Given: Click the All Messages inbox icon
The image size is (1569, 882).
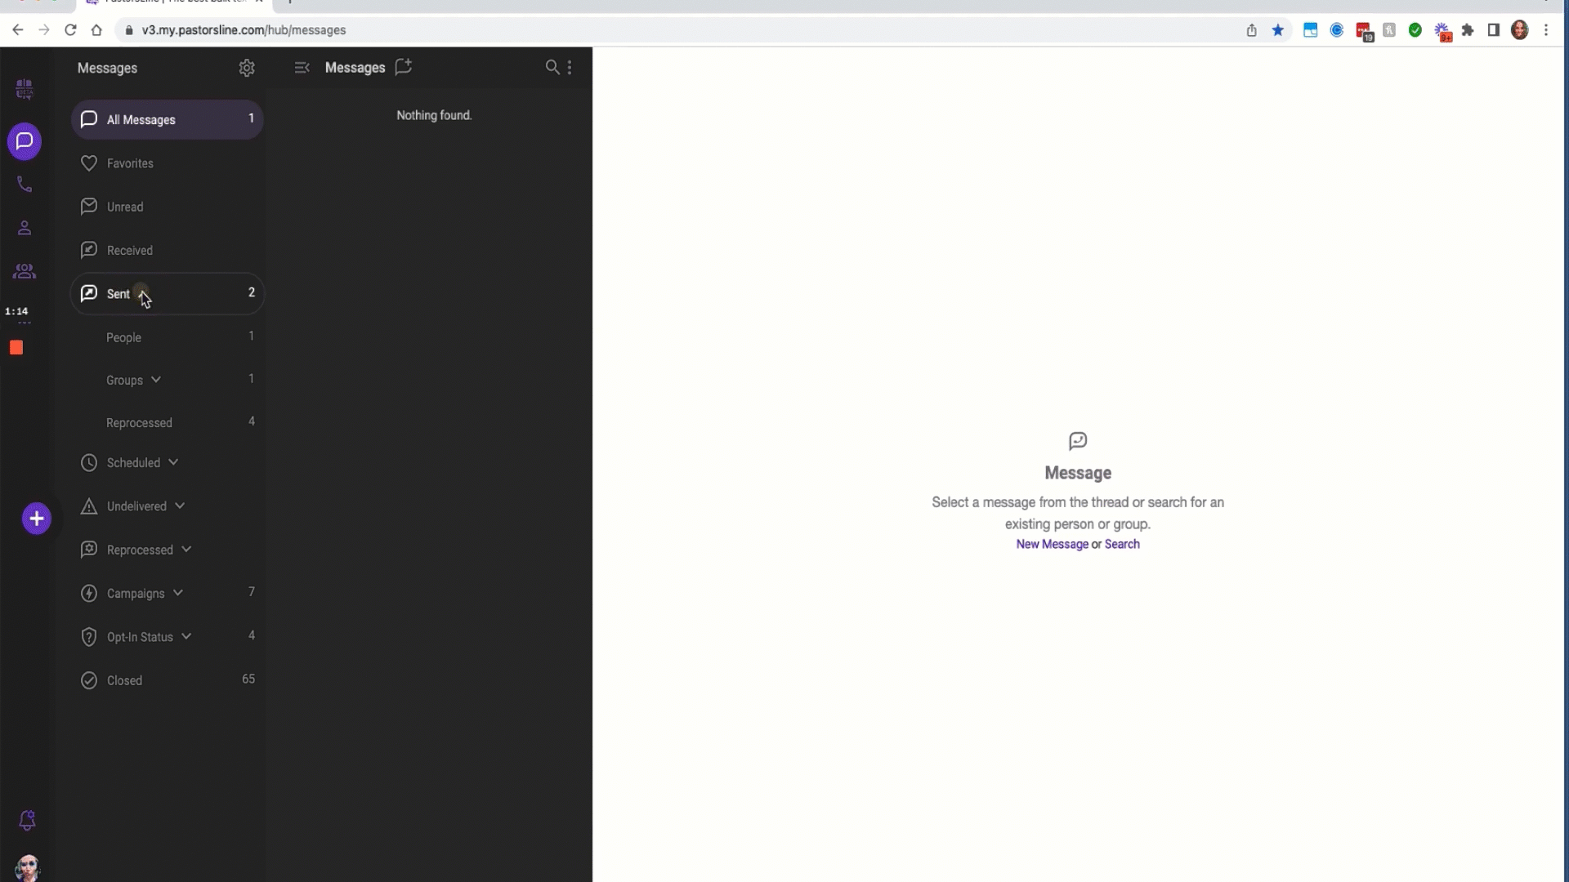Looking at the screenshot, I should tap(89, 118).
